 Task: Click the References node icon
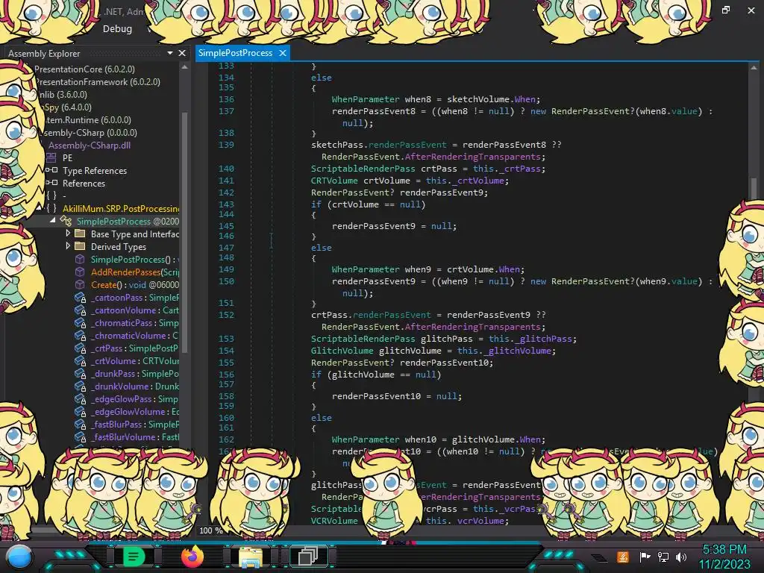(x=51, y=184)
